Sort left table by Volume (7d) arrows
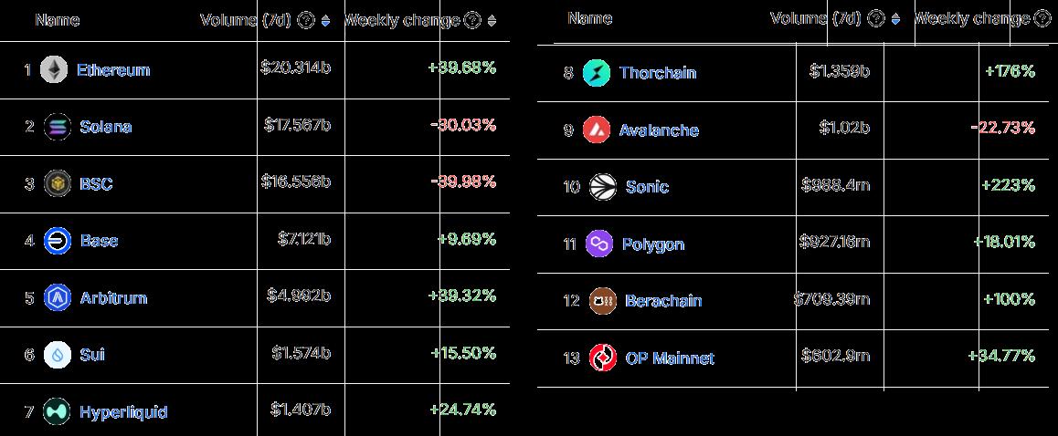Screen dimensions: 1058x436 326,21
